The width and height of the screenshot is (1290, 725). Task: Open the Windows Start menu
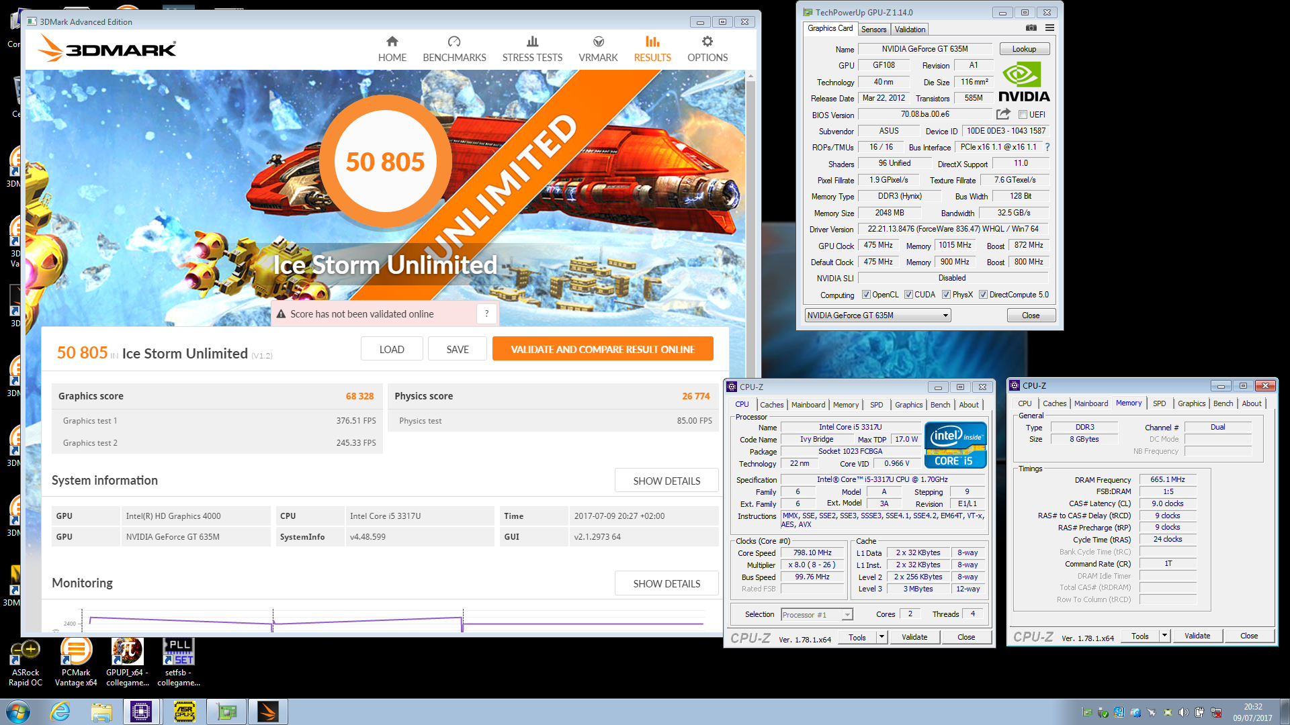(18, 712)
